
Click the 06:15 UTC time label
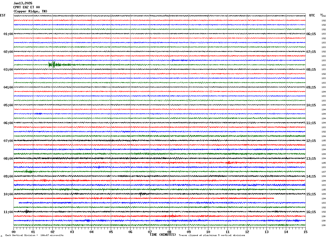[311, 34]
